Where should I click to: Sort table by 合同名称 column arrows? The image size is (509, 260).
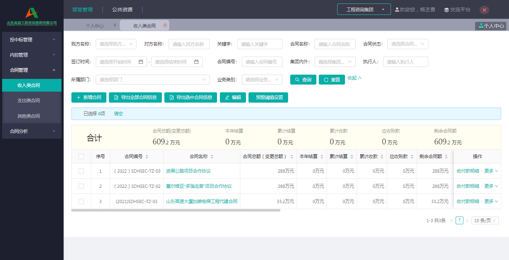coord(212,157)
